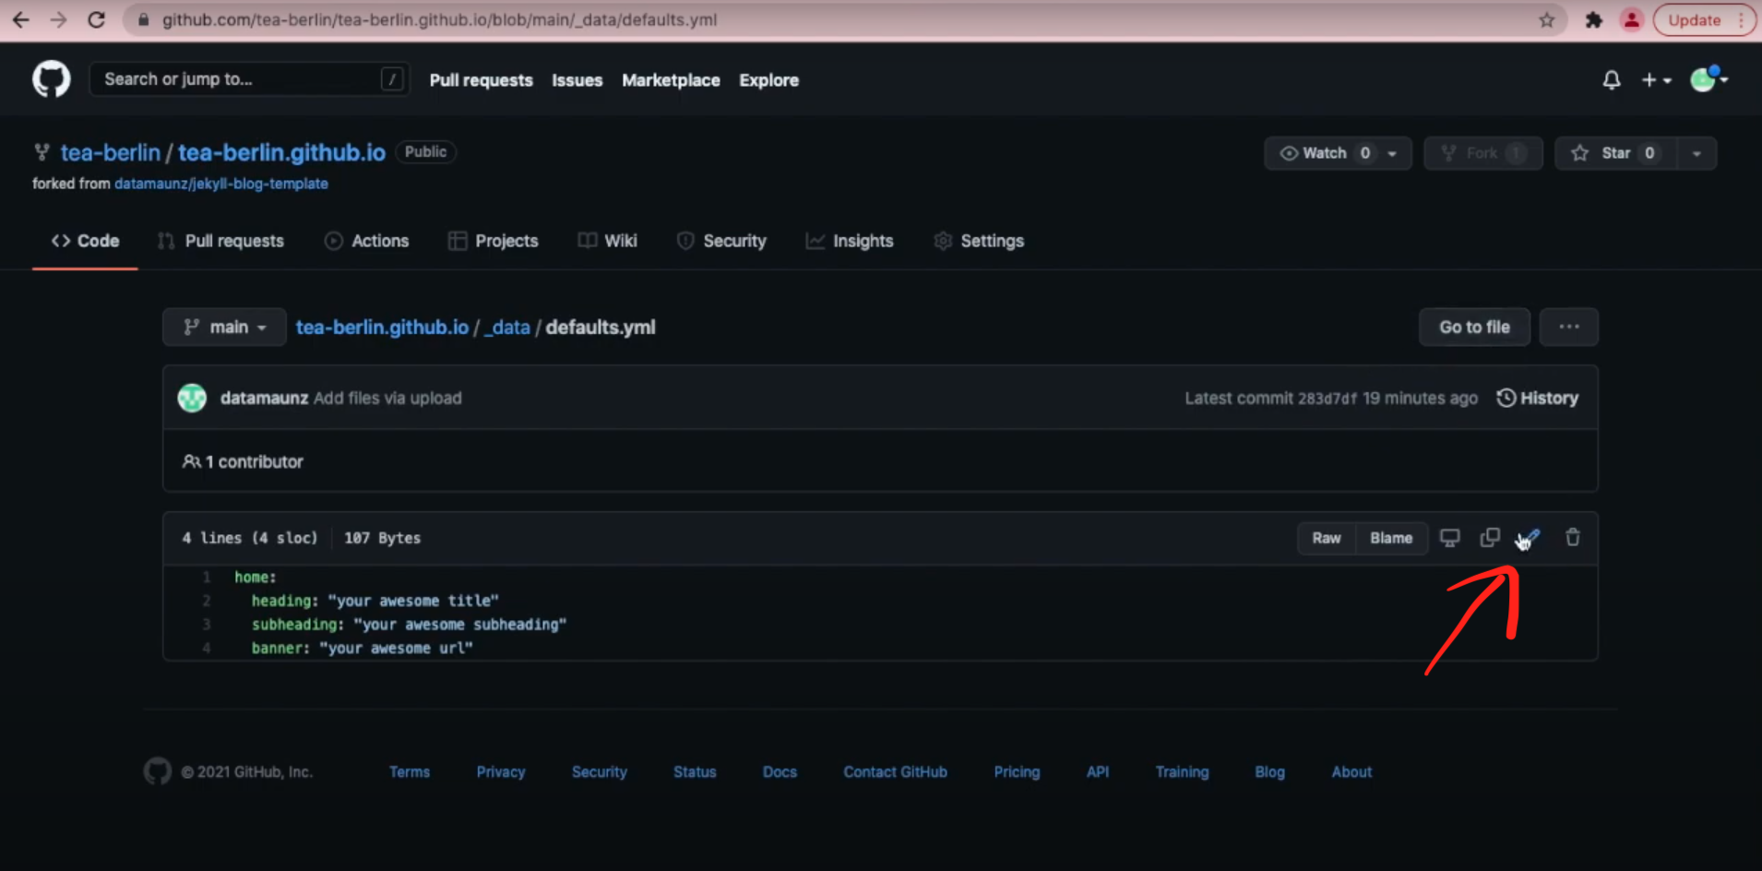Open Pull requests in top navigation

pos(481,80)
